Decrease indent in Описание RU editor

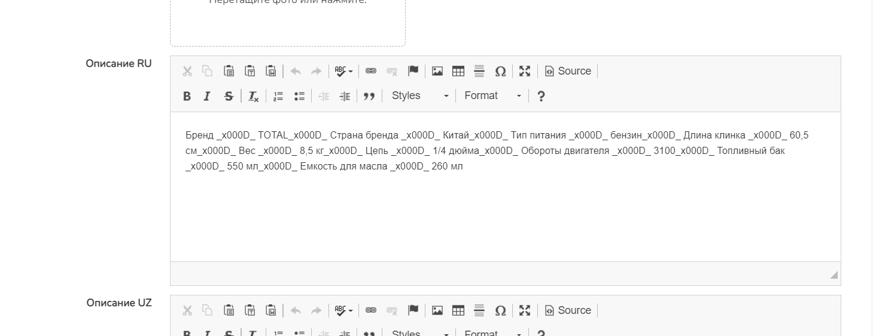(324, 96)
